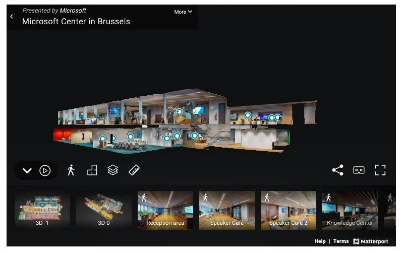
Task: Open the Help link
Action: click(x=320, y=241)
